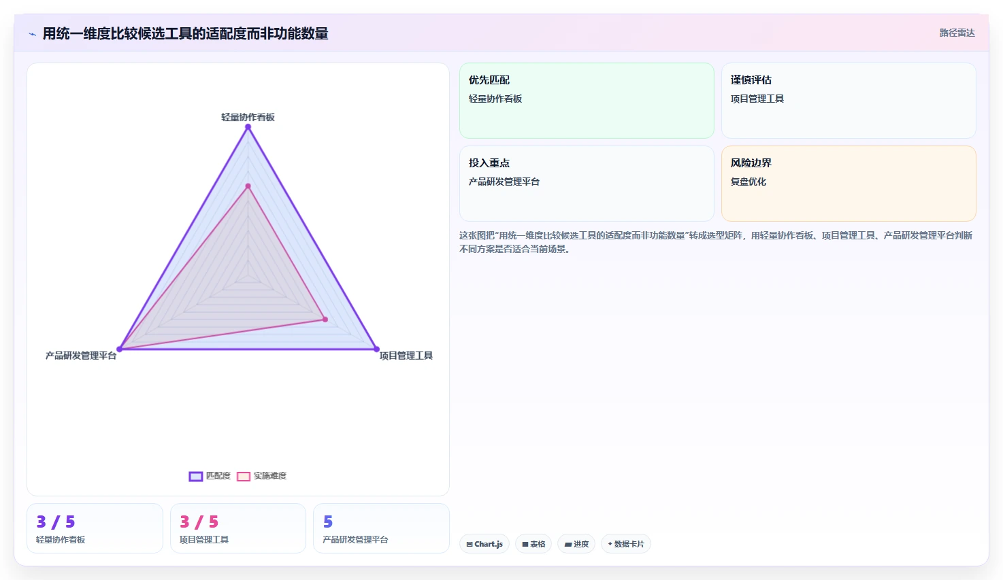Click 产品研发管理平台 text in 投入重点 card
This screenshot has width=1003, height=580.
pos(504,182)
